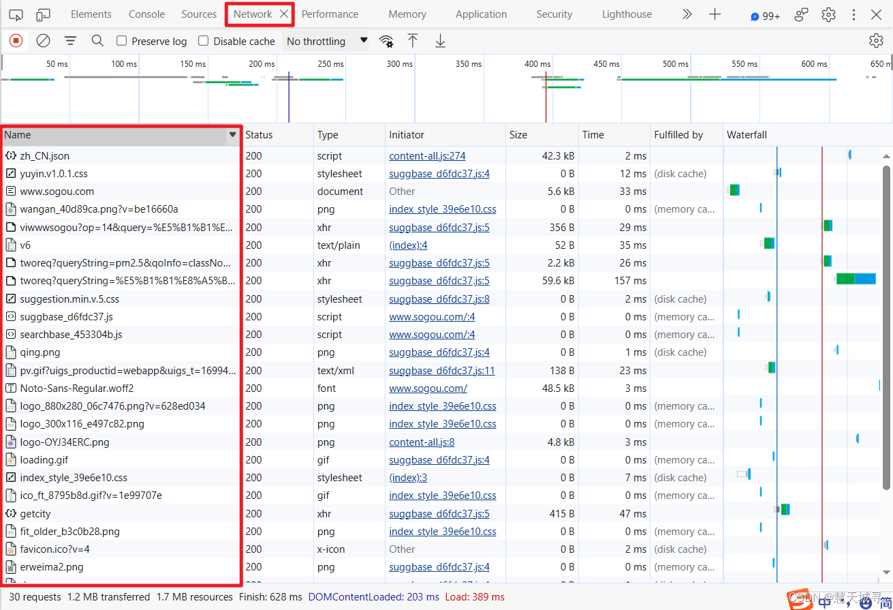The image size is (893, 610).
Task: Sort by the Type column header
Action: coord(349,135)
